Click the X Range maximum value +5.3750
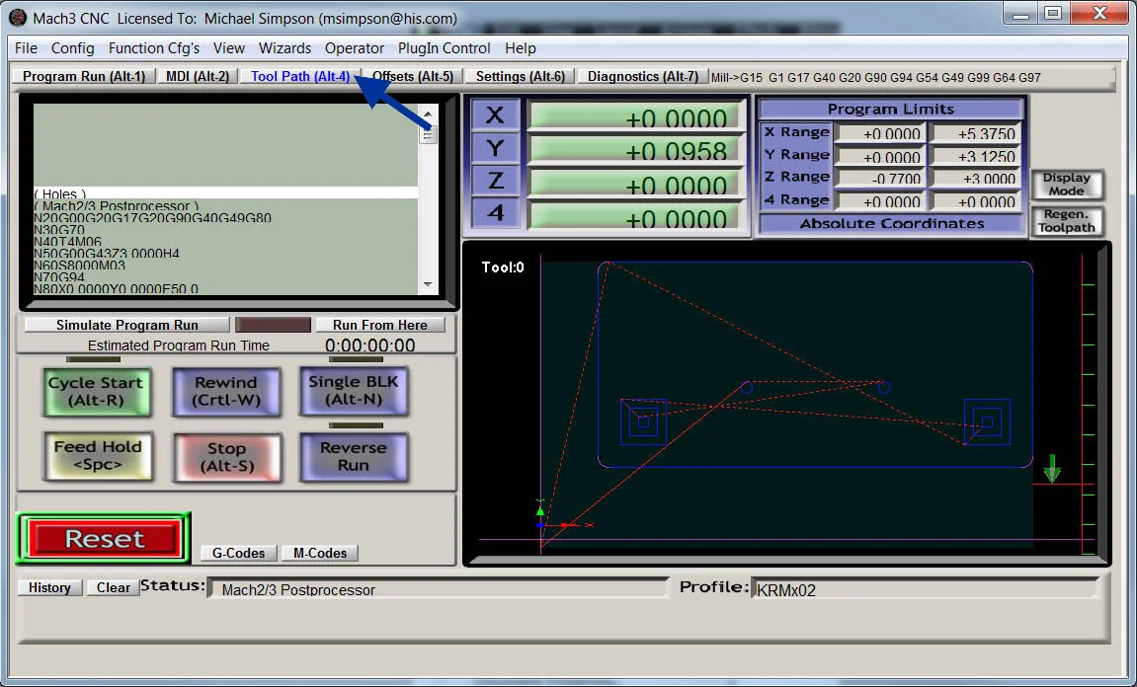The height and width of the screenshot is (687, 1137). click(977, 133)
